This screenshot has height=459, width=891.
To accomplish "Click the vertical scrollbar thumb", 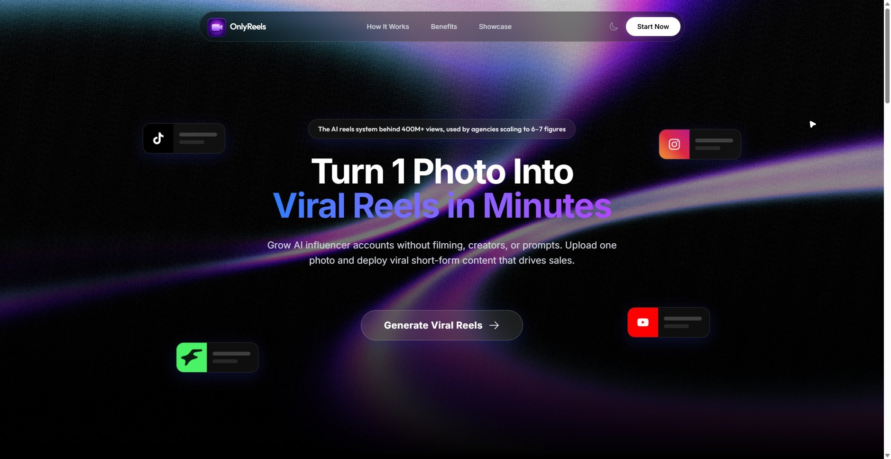I will pos(887,56).
